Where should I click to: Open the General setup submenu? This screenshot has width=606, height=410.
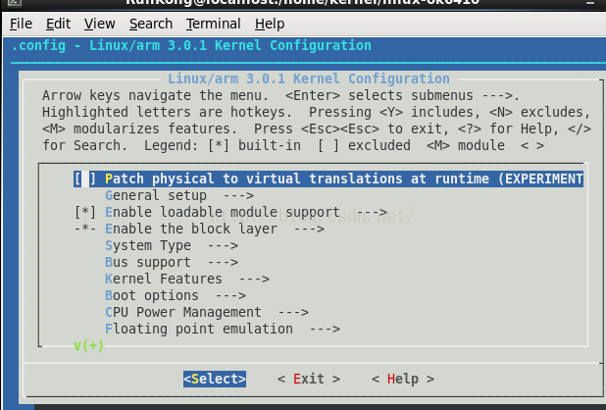pyautogui.click(x=179, y=195)
